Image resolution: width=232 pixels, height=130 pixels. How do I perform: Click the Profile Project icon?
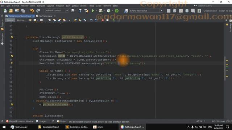[109, 11]
